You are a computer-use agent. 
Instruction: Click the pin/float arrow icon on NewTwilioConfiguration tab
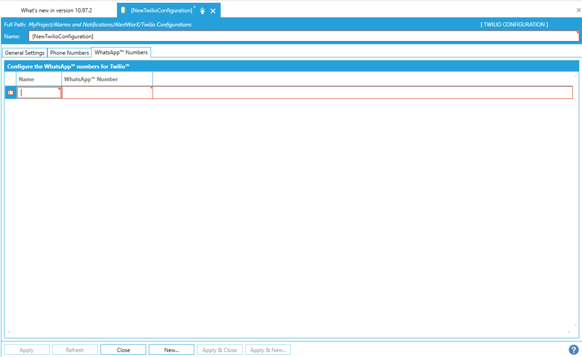[202, 11]
